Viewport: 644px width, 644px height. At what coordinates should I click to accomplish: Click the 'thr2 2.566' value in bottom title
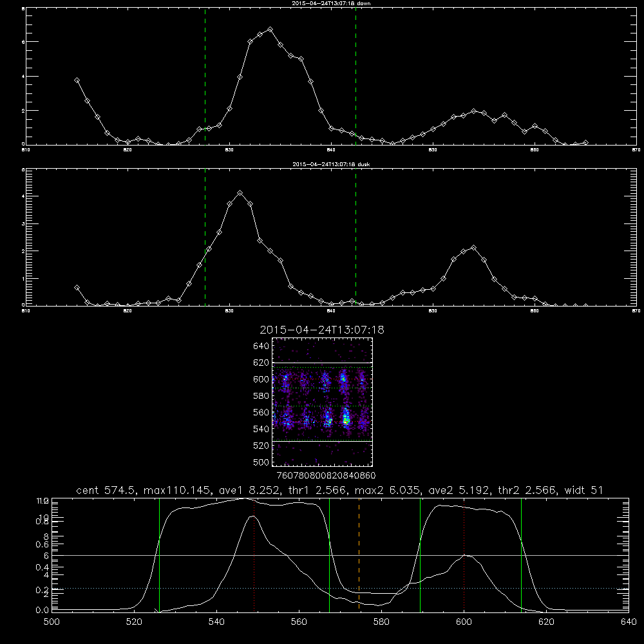click(528, 490)
